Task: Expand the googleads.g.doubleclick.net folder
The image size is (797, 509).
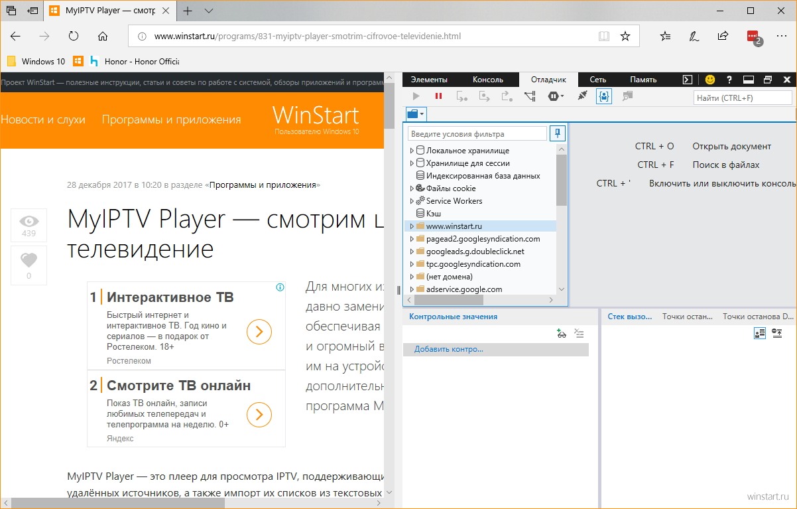Action: click(x=412, y=252)
